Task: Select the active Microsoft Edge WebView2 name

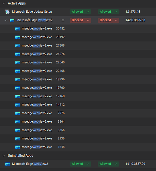Action: [x=34, y=20]
